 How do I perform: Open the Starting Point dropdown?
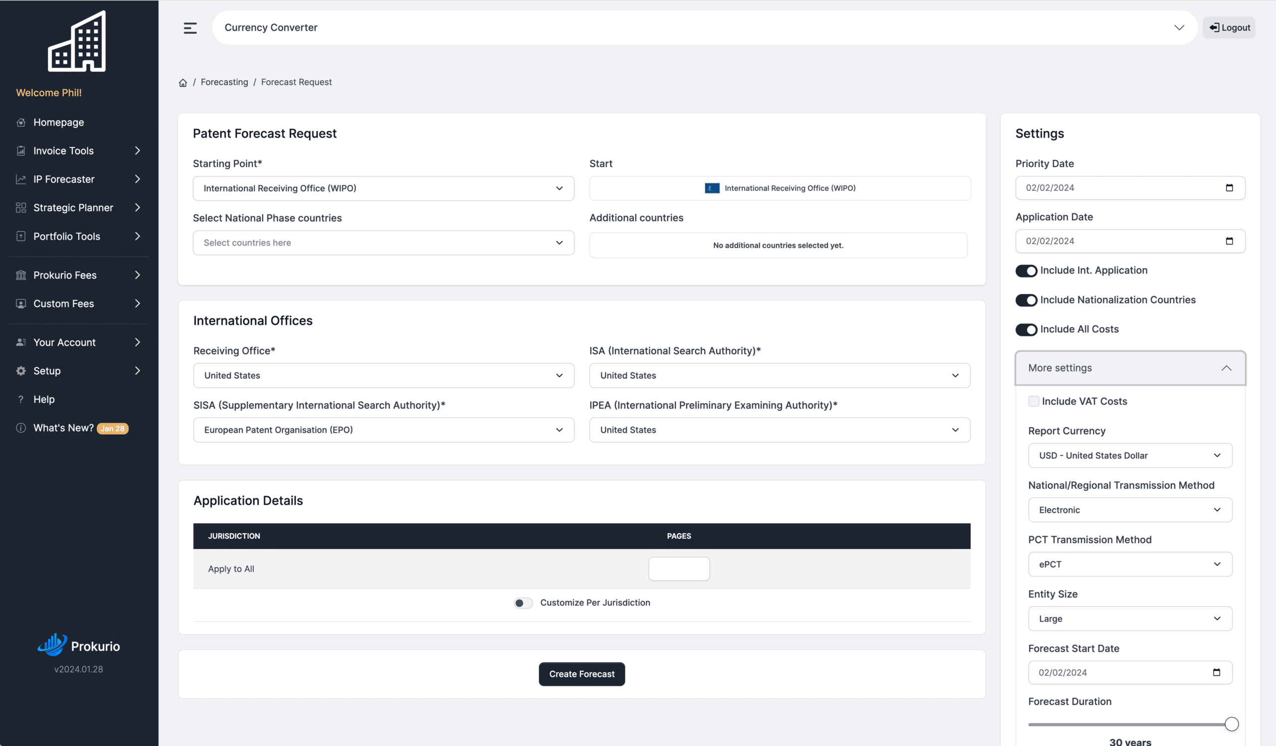pyautogui.click(x=383, y=188)
